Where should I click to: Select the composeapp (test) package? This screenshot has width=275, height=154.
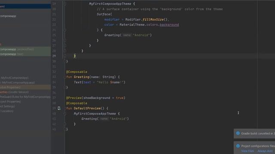25,54
